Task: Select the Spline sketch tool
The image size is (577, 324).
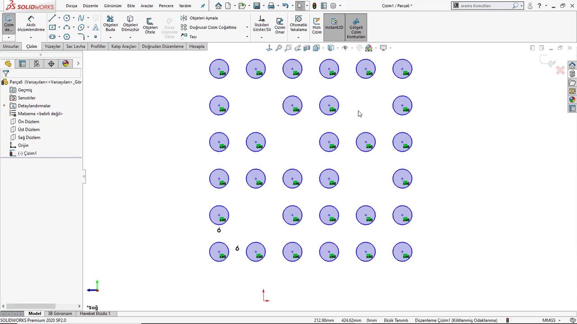Action: (81, 18)
